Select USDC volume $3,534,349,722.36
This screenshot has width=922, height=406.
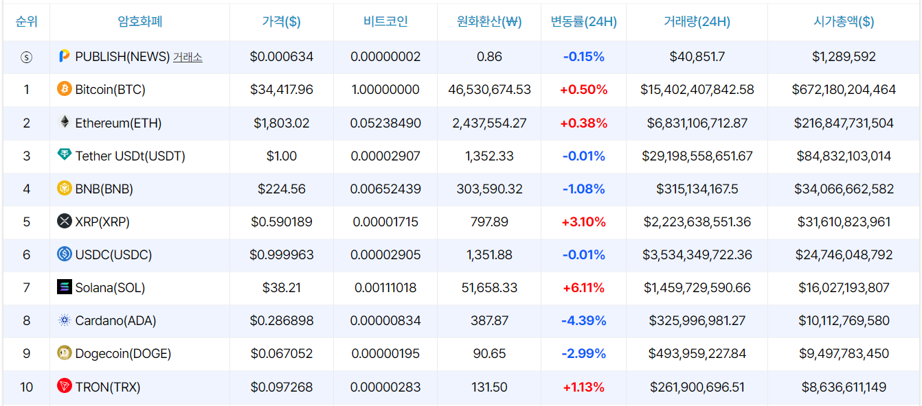(x=697, y=254)
